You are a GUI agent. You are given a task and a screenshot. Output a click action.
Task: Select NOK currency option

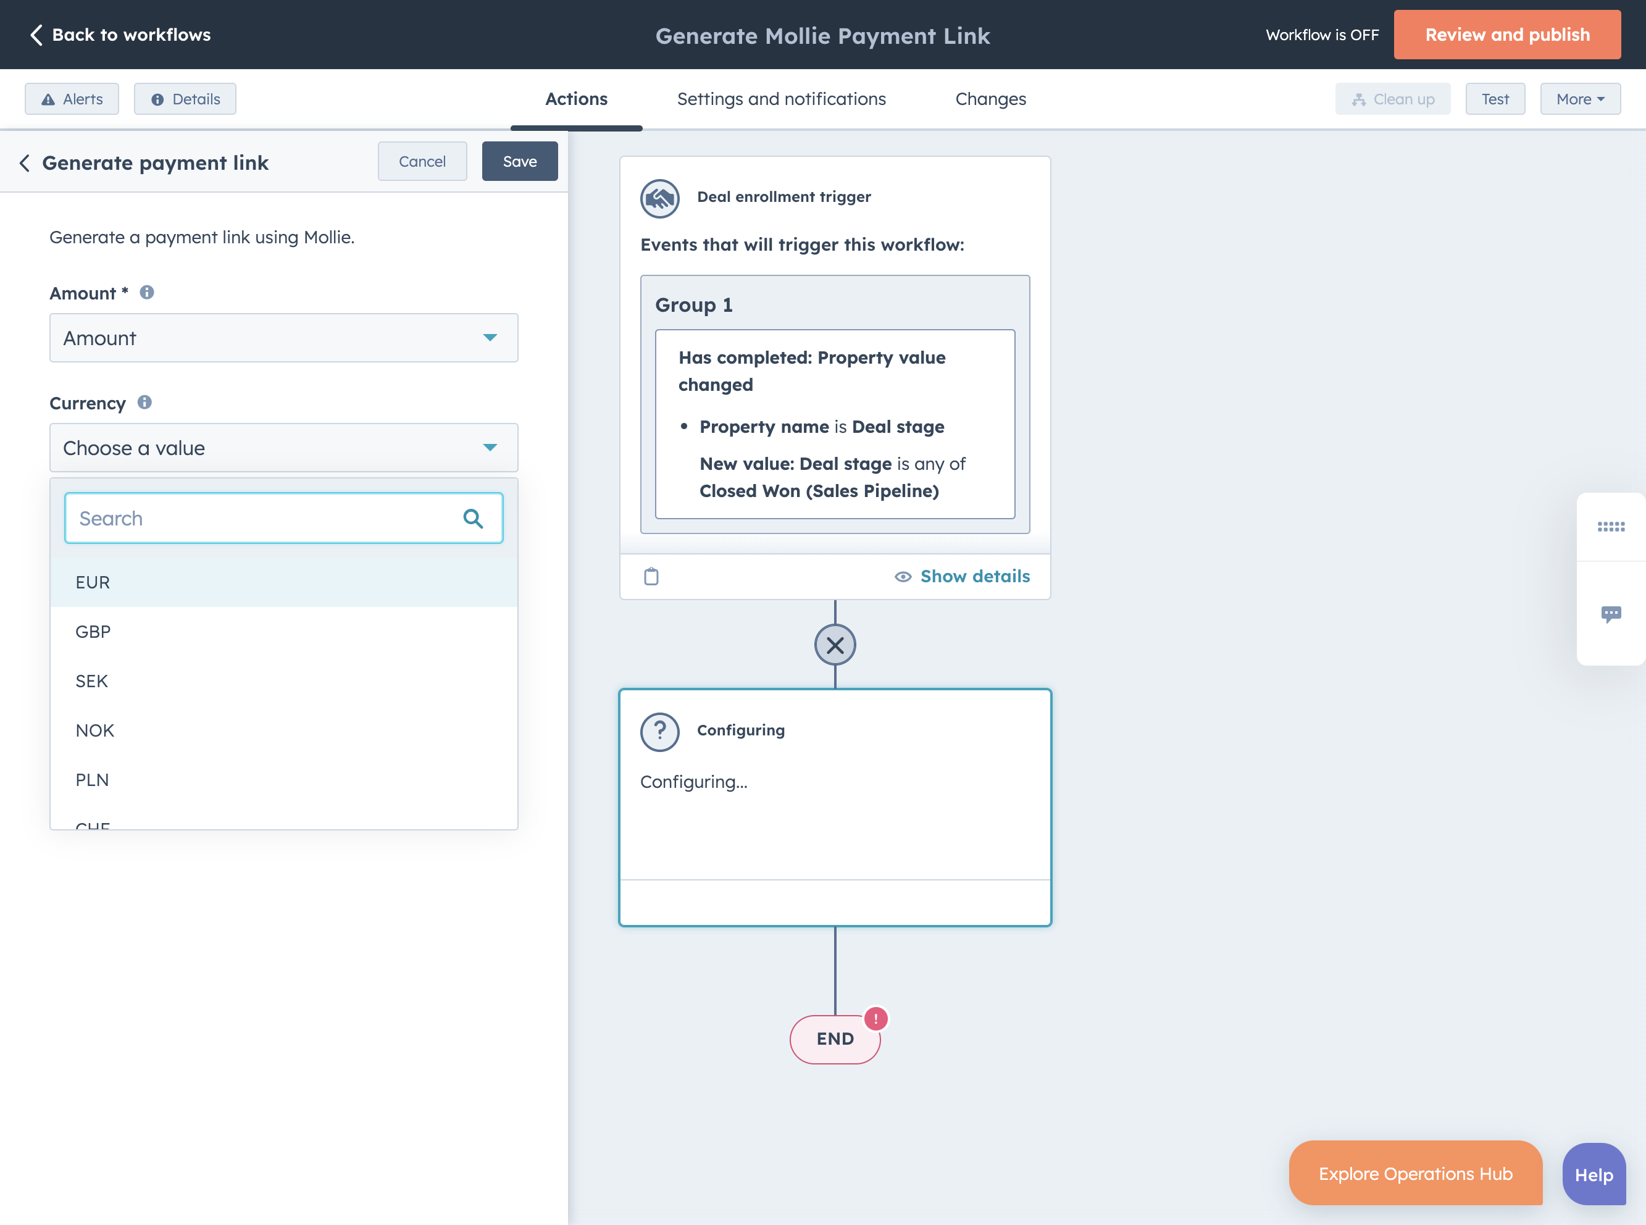pyautogui.click(x=284, y=730)
